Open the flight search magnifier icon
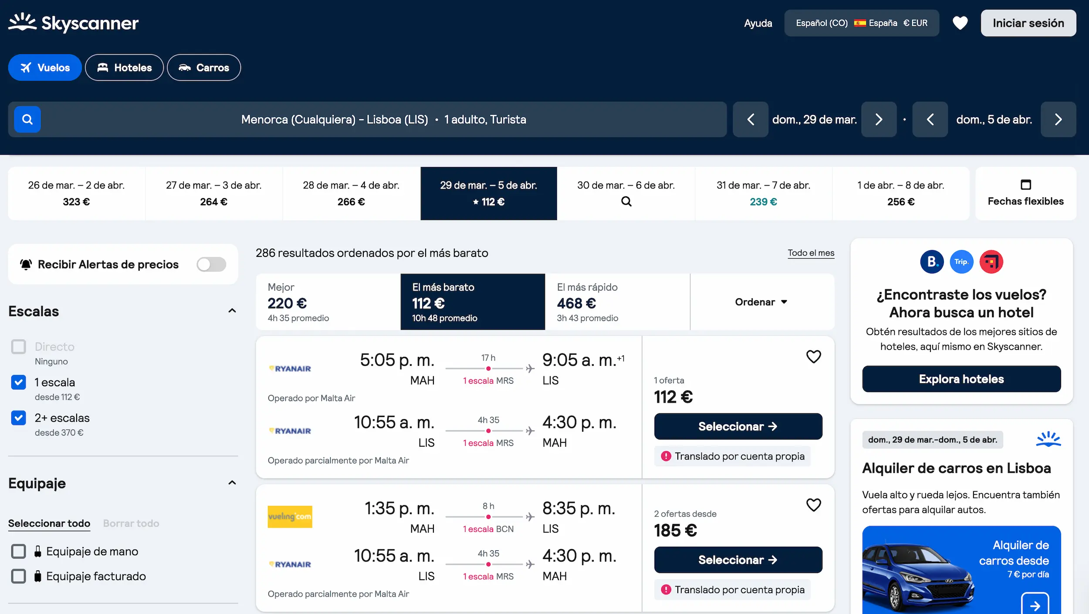 pyautogui.click(x=27, y=119)
